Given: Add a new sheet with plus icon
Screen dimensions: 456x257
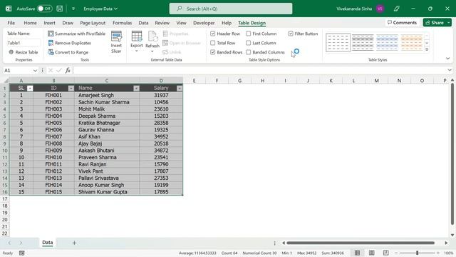Looking at the screenshot, I should point(74,243).
